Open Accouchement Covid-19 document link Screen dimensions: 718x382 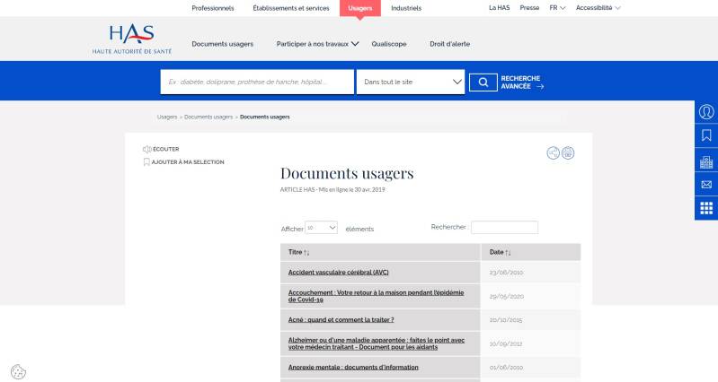point(376,296)
